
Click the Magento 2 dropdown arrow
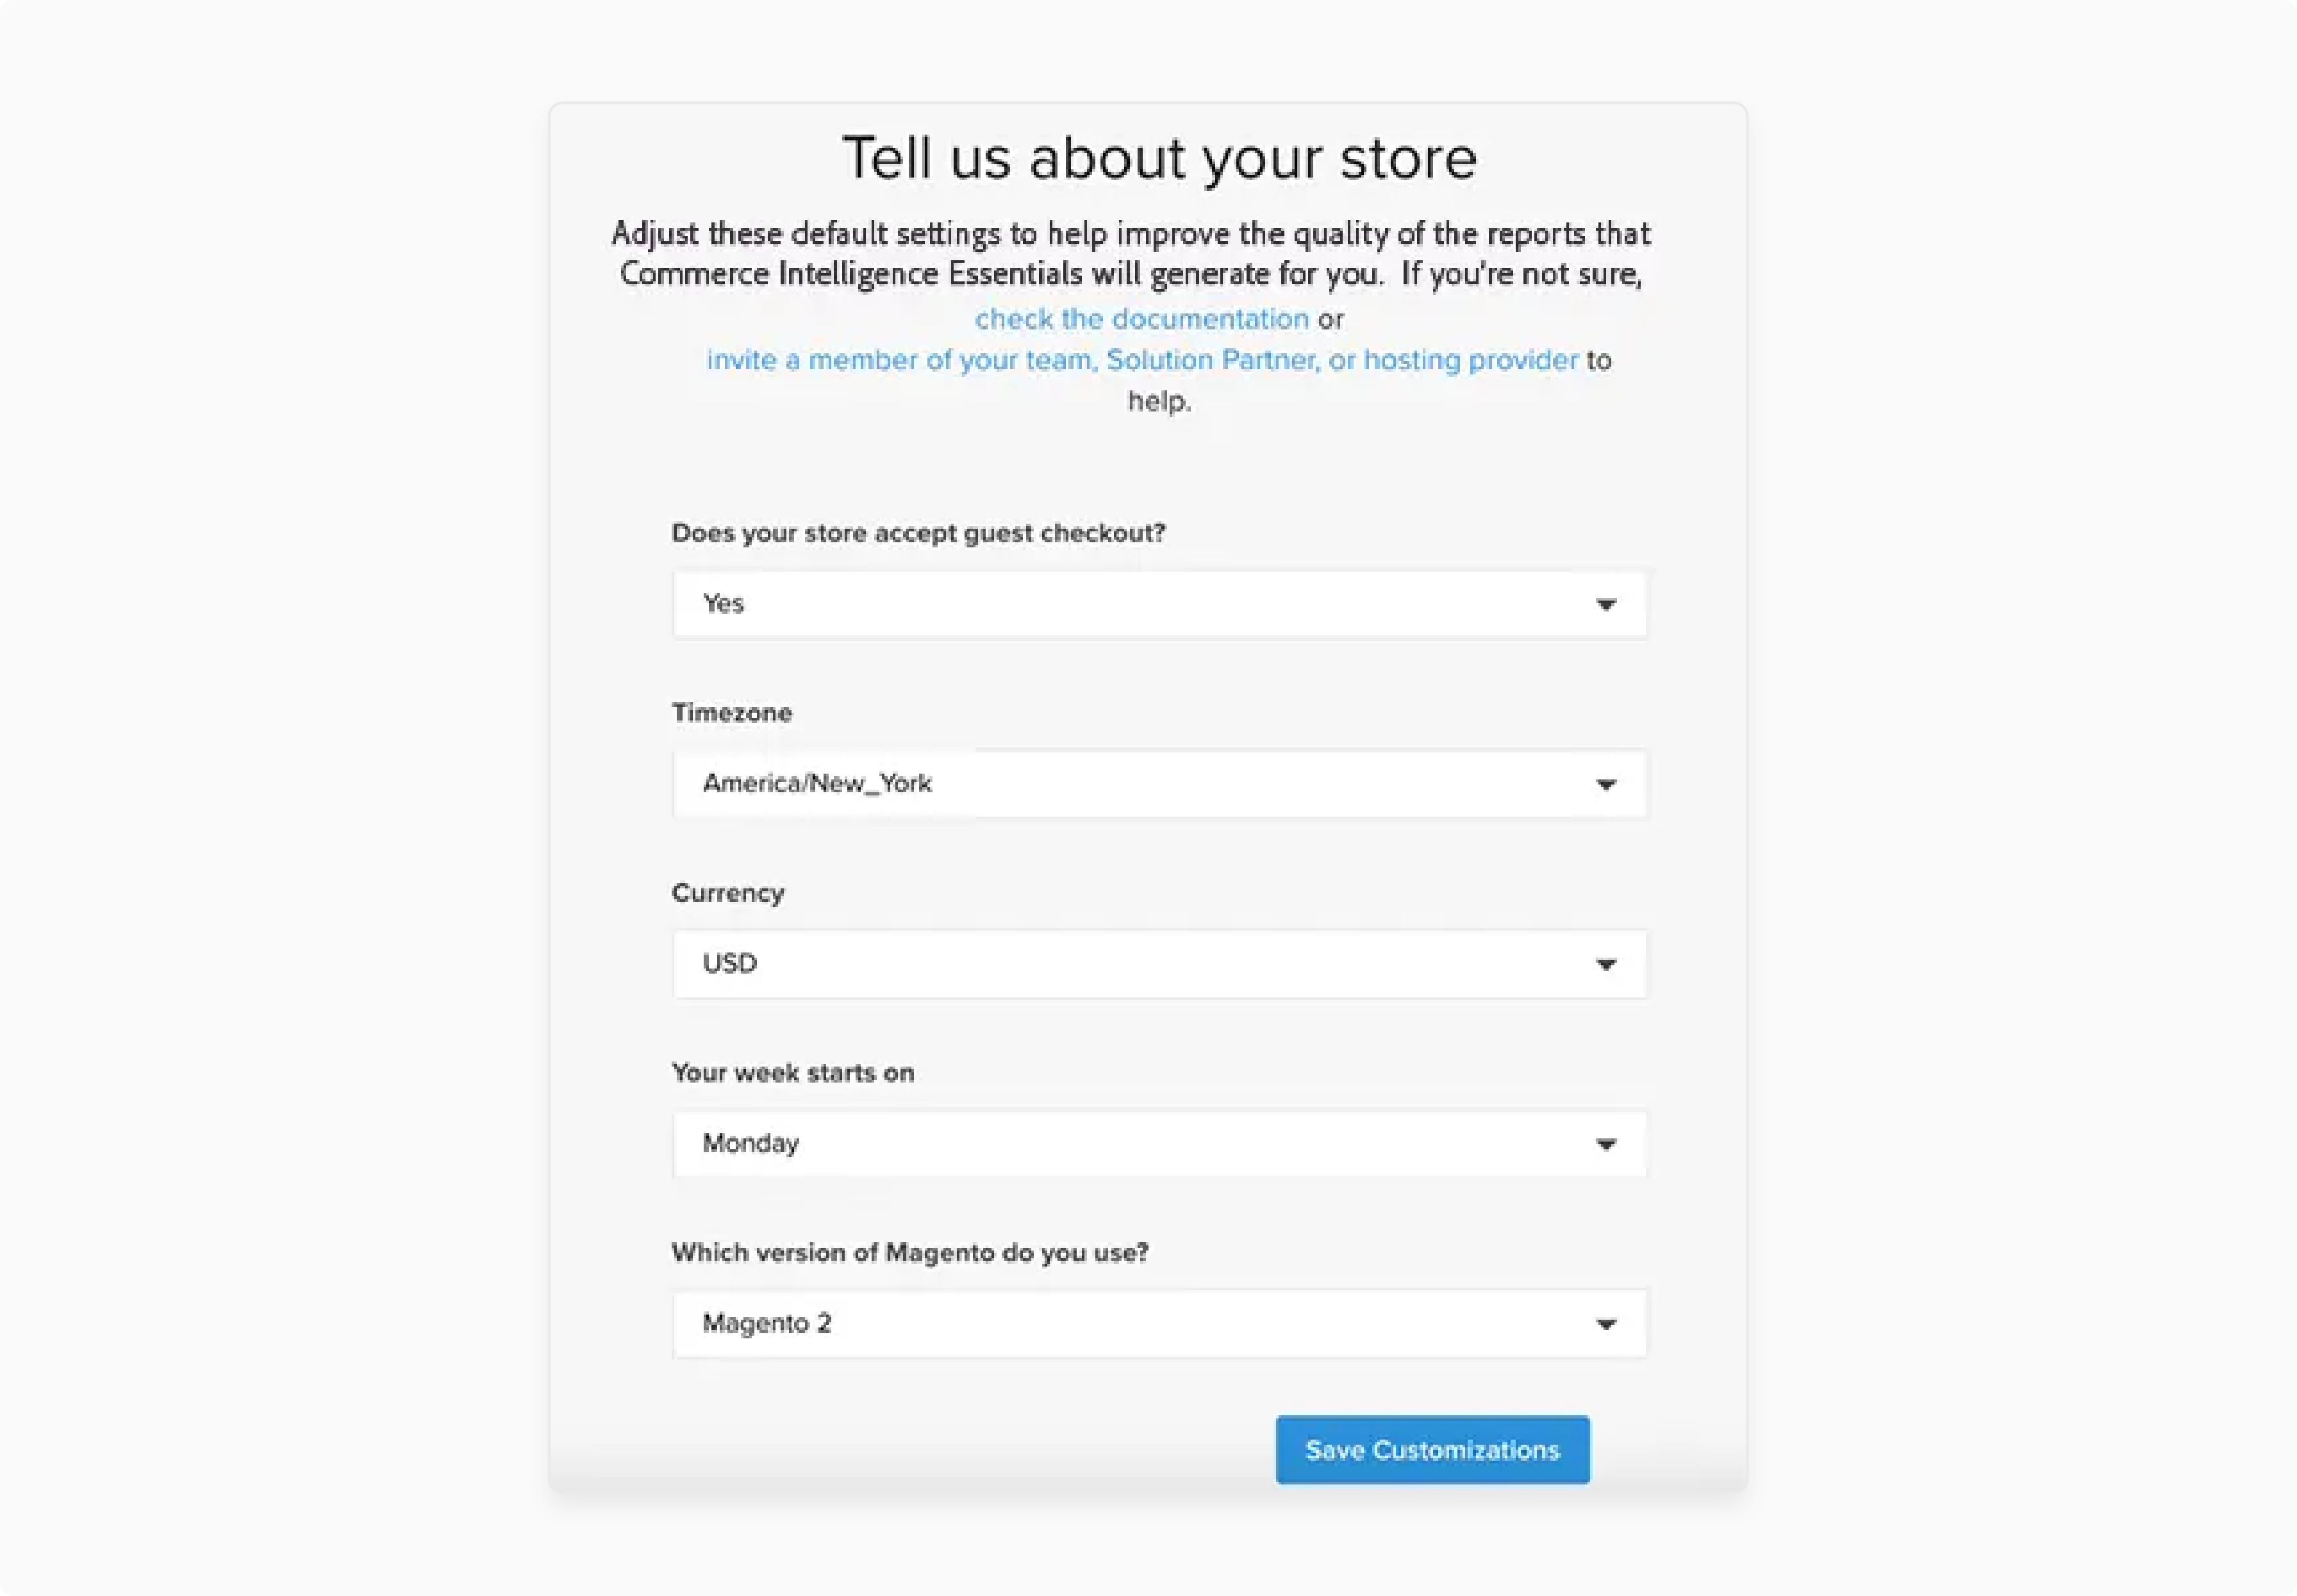(1606, 1323)
